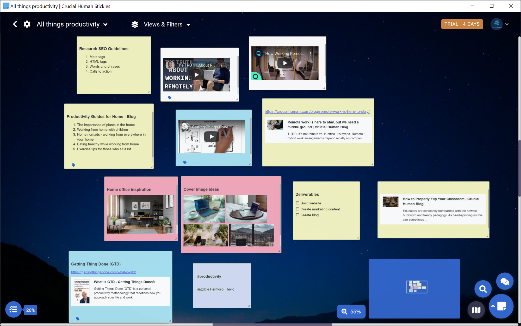Click the Views & Filters layers icon
Screen dimensions: 521x326
(x=135, y=24)
